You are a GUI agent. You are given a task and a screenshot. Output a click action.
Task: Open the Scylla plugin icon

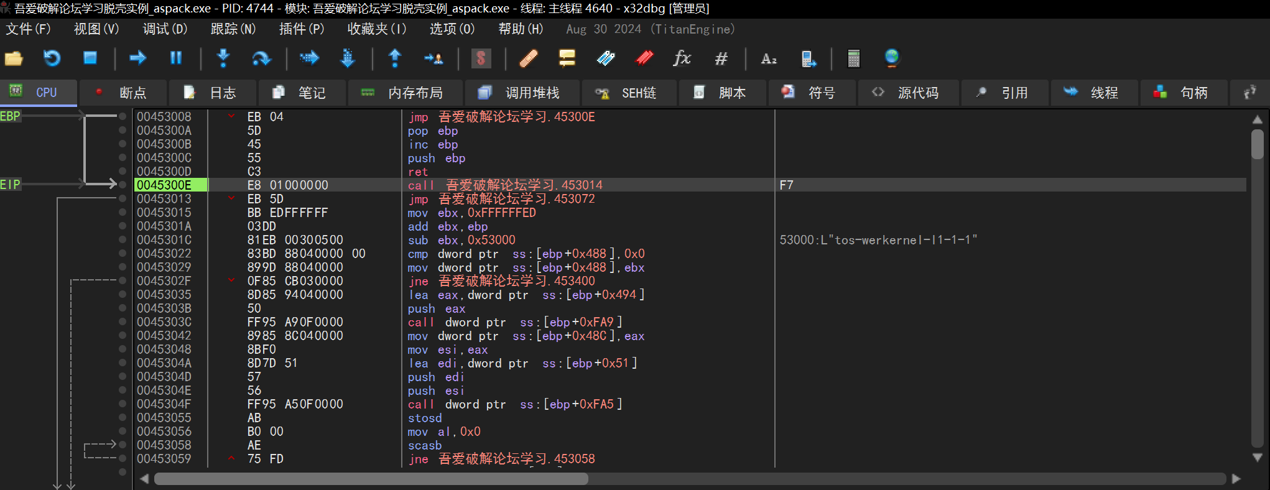(x=481, y=58)
